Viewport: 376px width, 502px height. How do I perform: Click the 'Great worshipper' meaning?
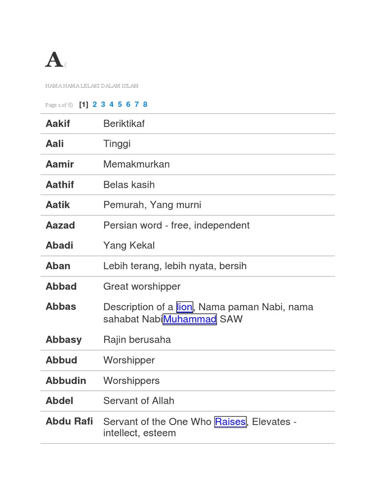pyautogui.click(x=141, y=286)
